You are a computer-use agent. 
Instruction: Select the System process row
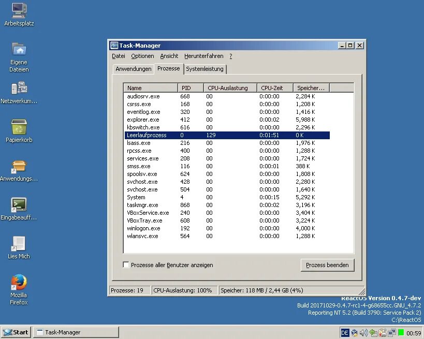pos(227,197)
